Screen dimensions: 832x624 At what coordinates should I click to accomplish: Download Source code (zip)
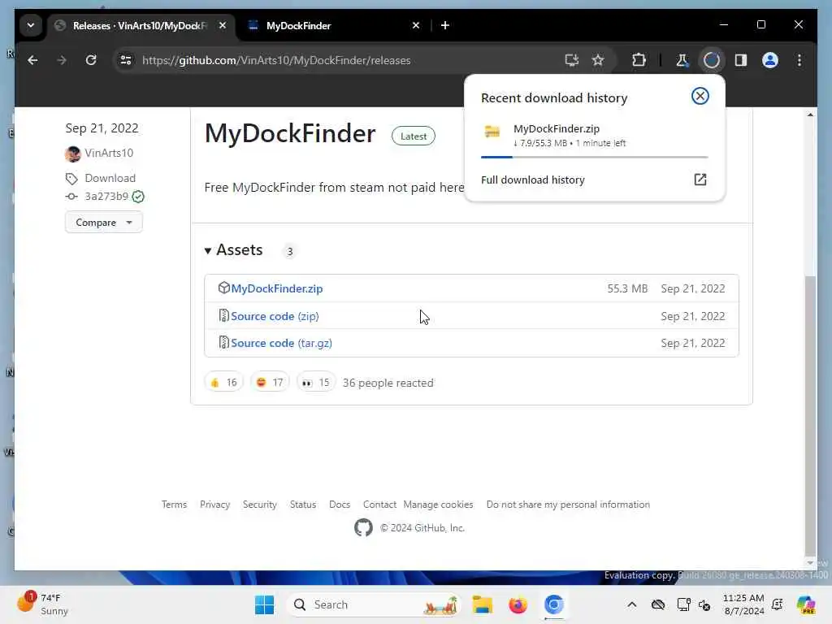[275, 316]
